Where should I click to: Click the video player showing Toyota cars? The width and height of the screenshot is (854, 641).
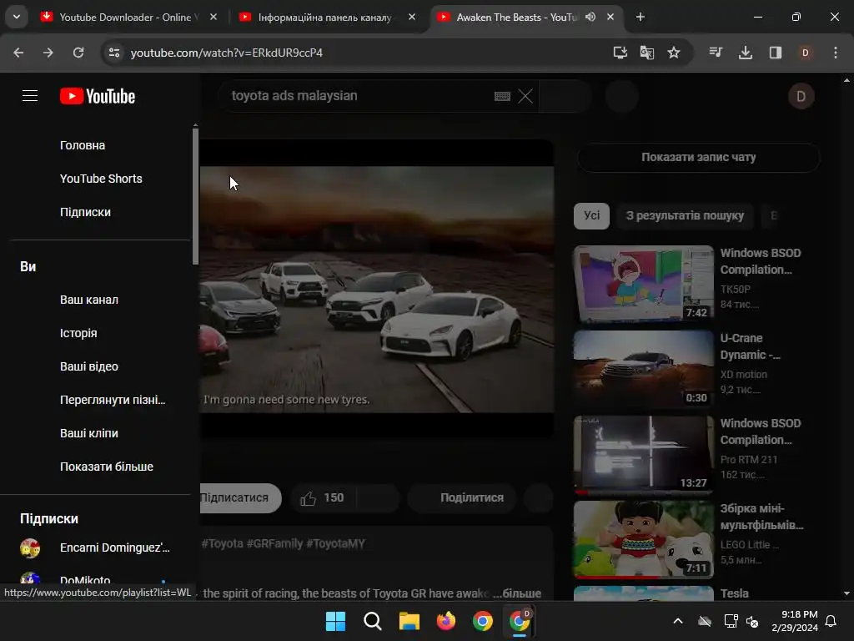tap(377, 289)
